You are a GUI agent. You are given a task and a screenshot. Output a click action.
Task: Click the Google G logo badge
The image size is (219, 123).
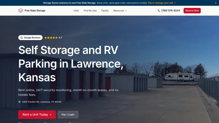click(x=22, y=38)
